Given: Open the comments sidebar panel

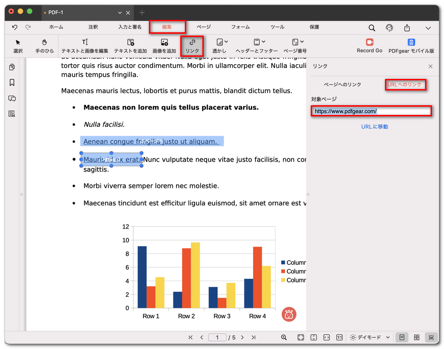Looking at the screenshot, I should coord(12,98).
